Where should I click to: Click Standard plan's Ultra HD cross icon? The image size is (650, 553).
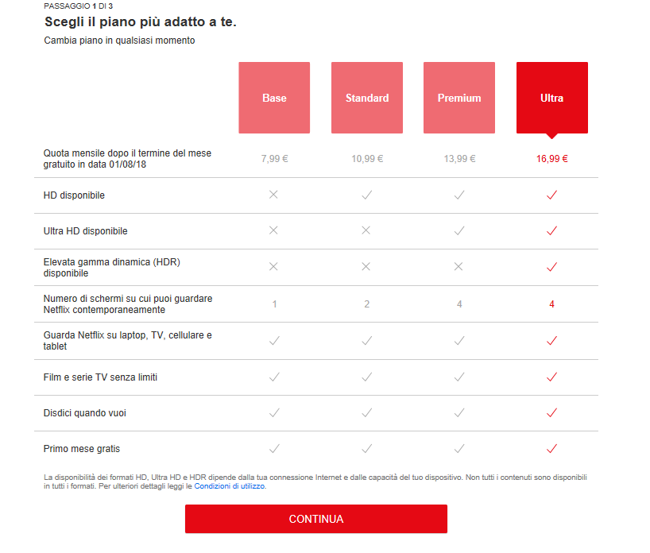pos(366,230)
